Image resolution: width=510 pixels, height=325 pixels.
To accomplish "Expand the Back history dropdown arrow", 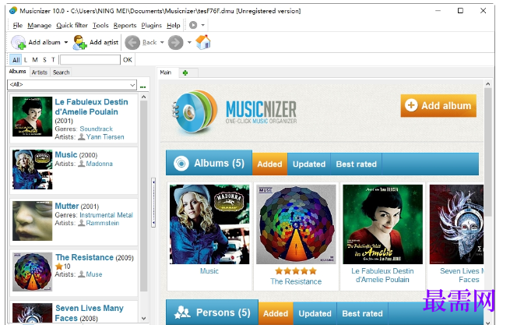I will tap(162, 42).
